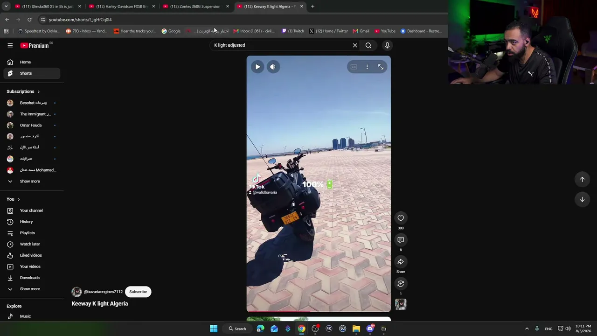Screen dimensions: 597x336
Task: Open Music under Explore
Action: coord(32,316)
